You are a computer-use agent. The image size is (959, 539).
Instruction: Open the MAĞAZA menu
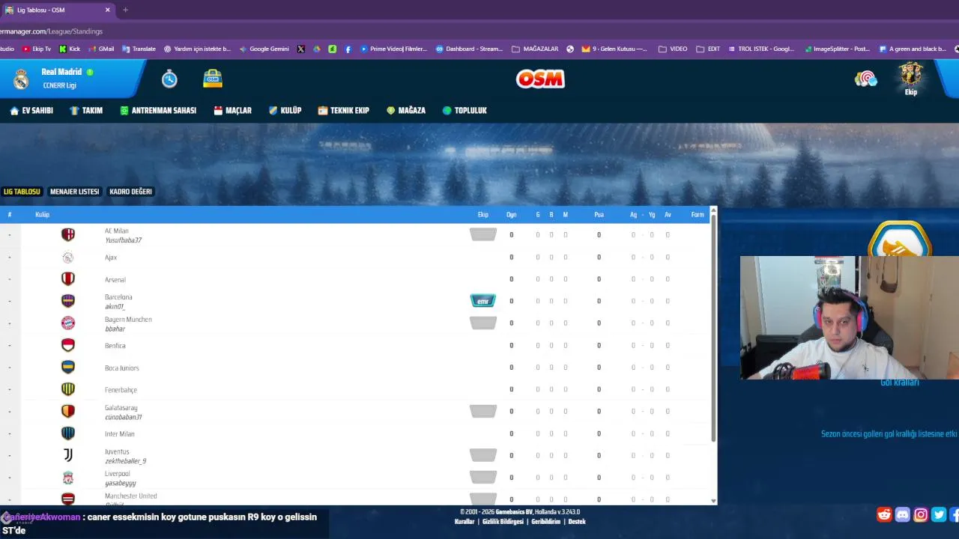(x=406, y=110)
